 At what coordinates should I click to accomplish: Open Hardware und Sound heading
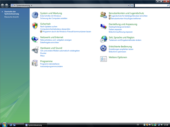[51, 48]
